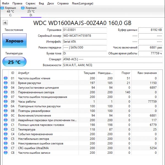Select the Частота ошибок записи row
The height and width of the screenshot is (165, 165).
coord(80,153)
